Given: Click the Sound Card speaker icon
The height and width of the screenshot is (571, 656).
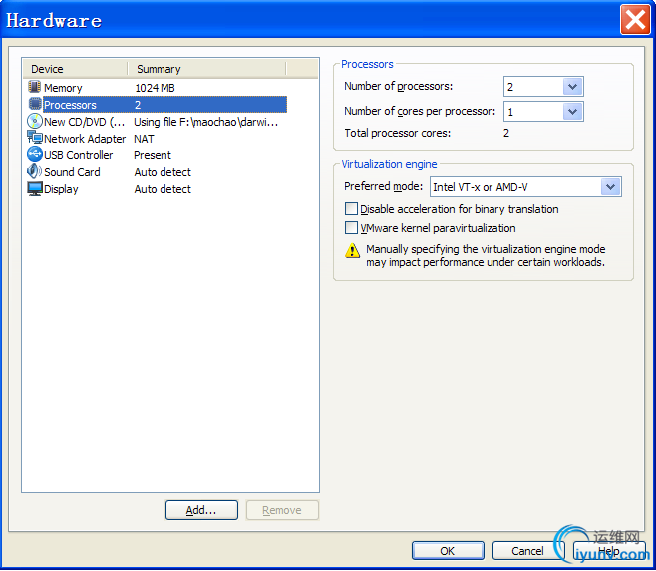Looking at the screenshot, I should [34, 171].
